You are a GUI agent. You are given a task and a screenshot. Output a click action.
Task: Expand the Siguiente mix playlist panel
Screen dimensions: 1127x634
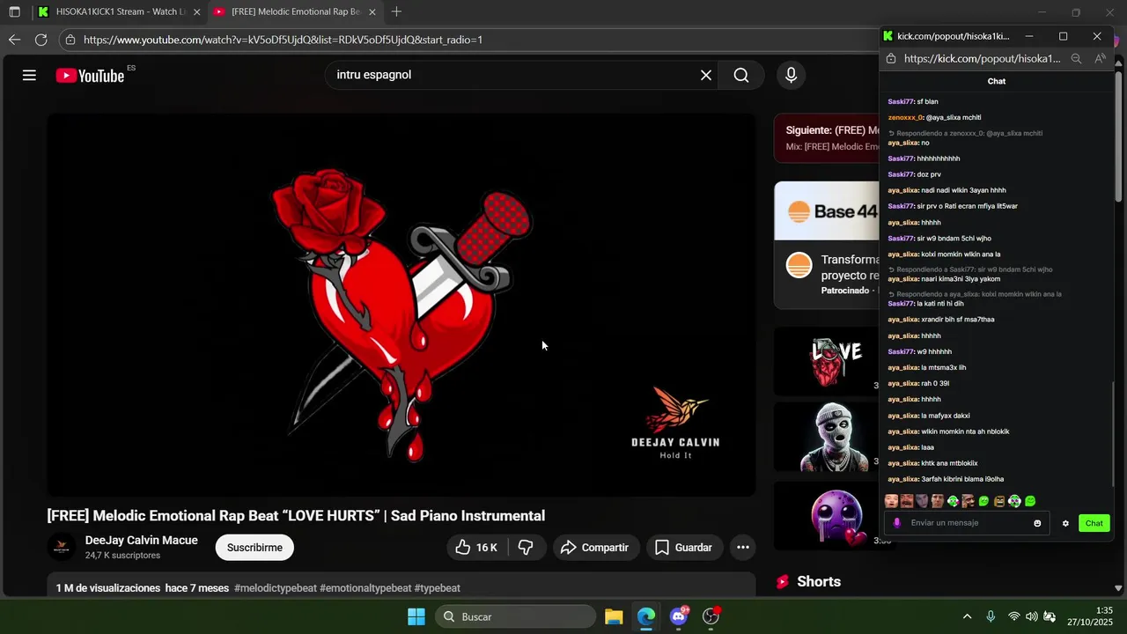[828, 138]
